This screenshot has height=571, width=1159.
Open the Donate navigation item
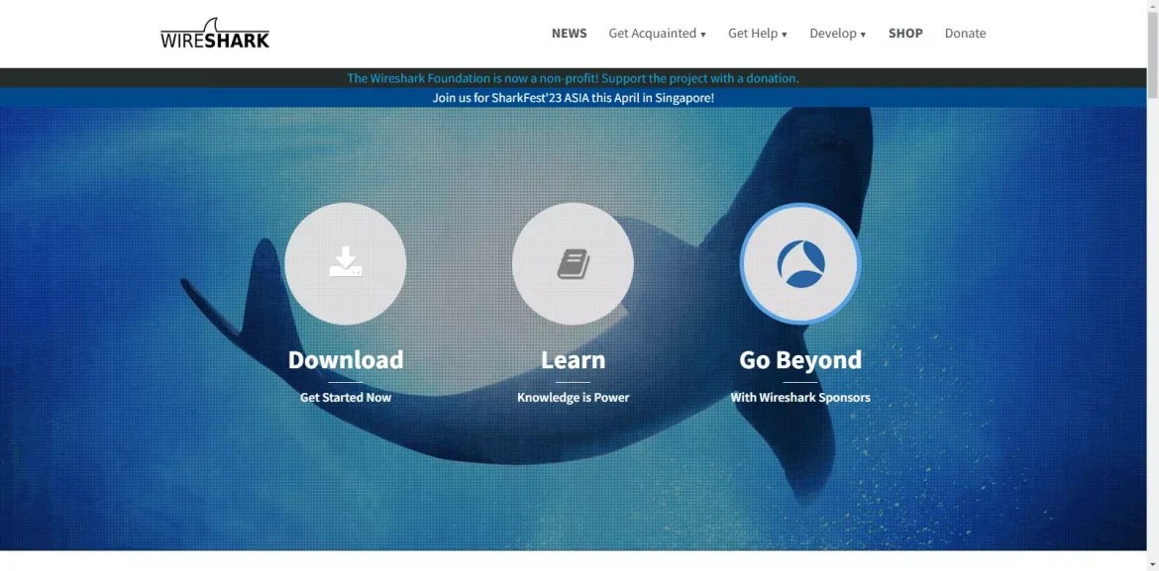click(966, 34)
